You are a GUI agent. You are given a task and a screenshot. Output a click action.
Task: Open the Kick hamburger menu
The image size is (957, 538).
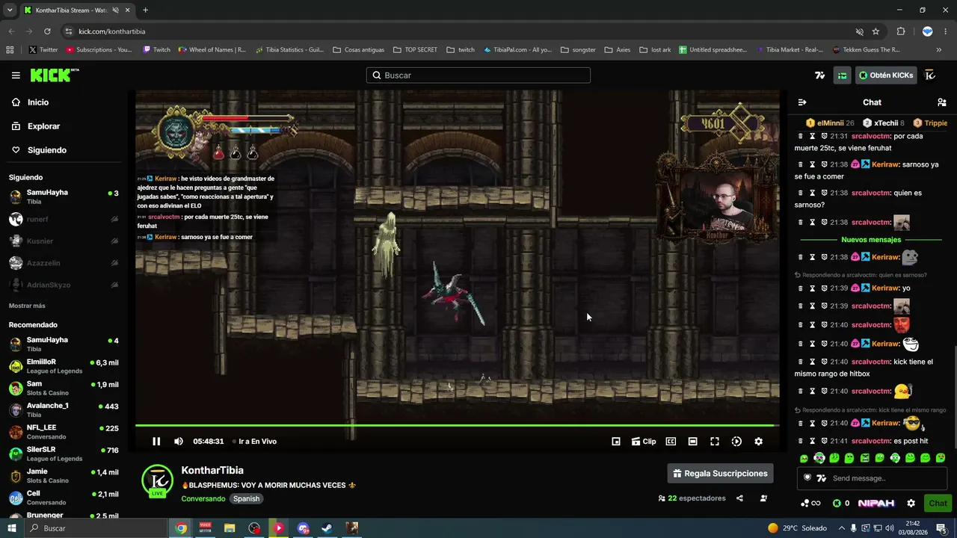coord(16,75)
